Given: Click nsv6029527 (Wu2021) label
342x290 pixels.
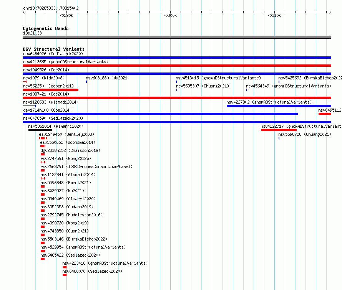Looking at the screenshot, I should pos(62,191).
